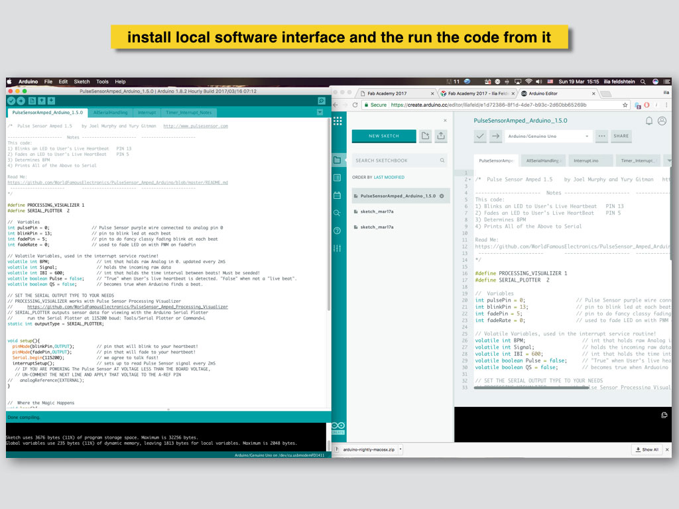The width and height of the screenshot is (679, 509).
Task: Click notifications bell icon
Action: pyautogui.click(x=648, y=121)
